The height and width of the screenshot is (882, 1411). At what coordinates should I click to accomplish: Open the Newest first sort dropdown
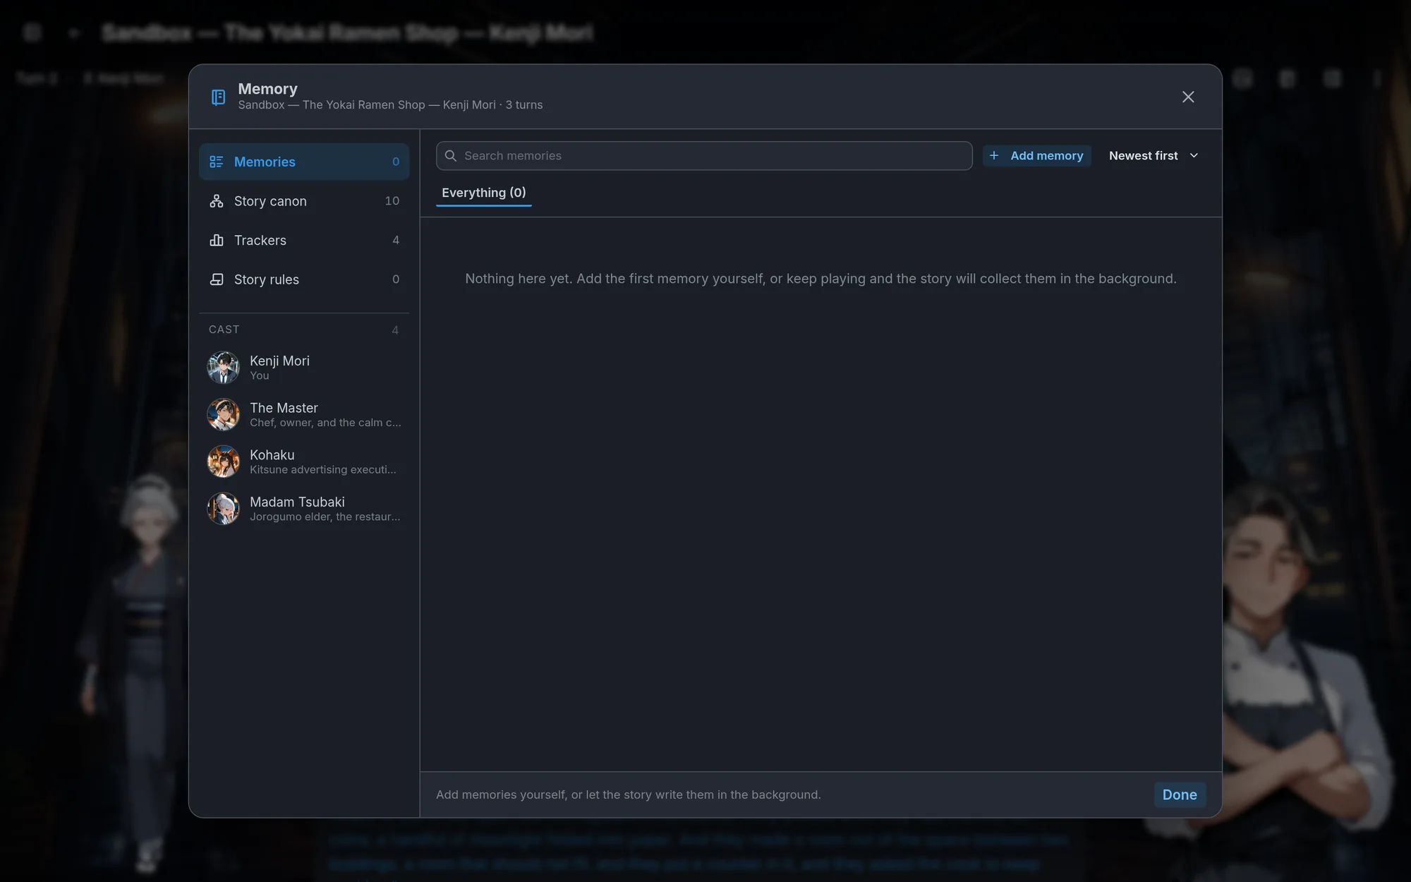[1153, 156]
